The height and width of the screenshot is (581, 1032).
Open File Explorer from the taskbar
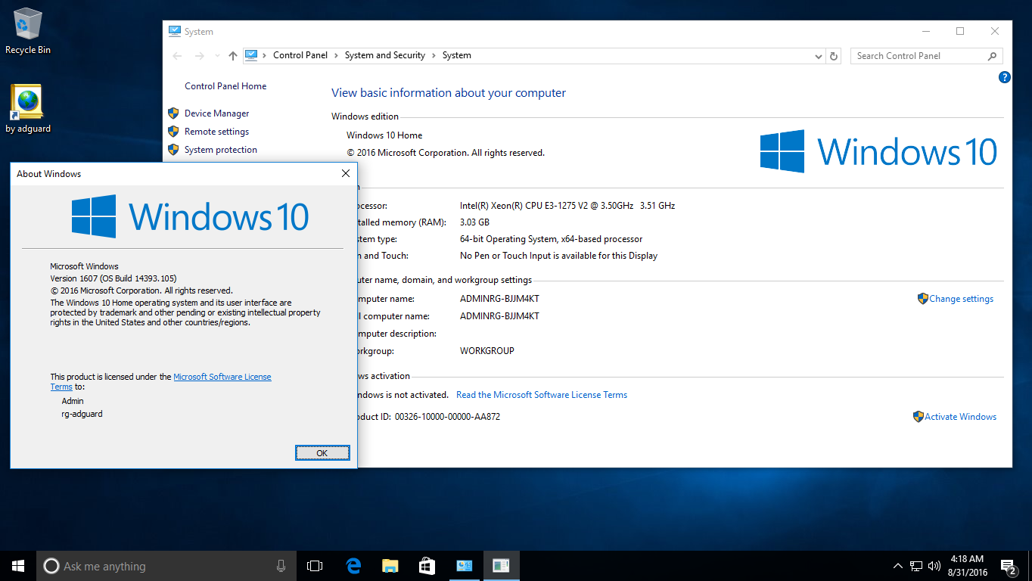(390, 566)
